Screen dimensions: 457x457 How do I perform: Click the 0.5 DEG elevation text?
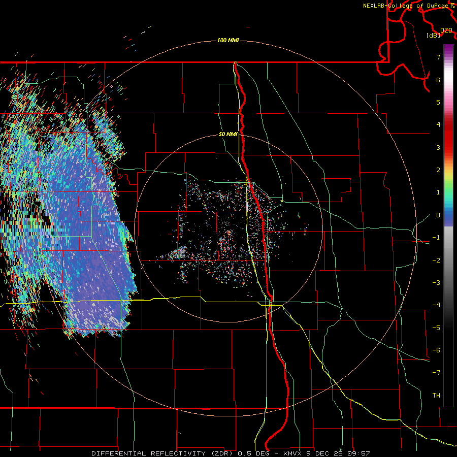254,453
